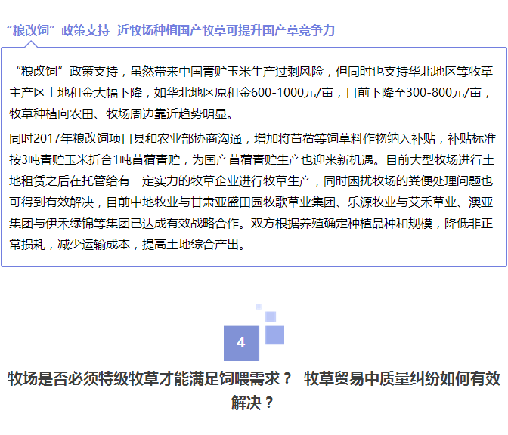The height and width of the screenshot is (435, 508).
Task: Click the text 300-800元/亩
Action: click(444, 93)
